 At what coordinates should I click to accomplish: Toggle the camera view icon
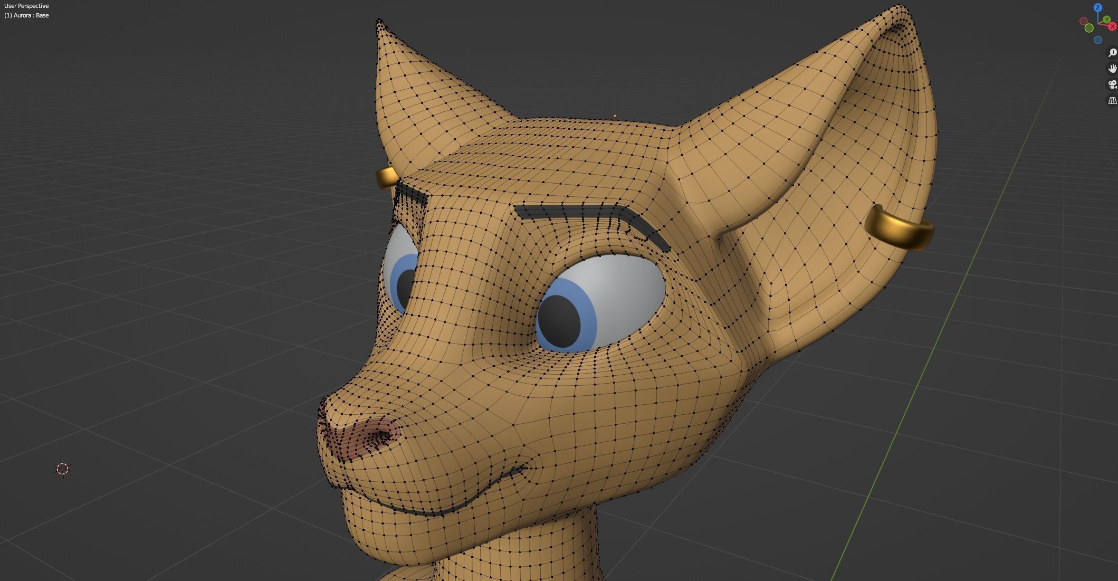point(1112,84)
